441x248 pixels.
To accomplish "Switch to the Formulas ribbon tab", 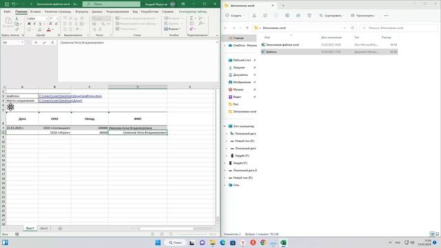I will coord(81,12).
